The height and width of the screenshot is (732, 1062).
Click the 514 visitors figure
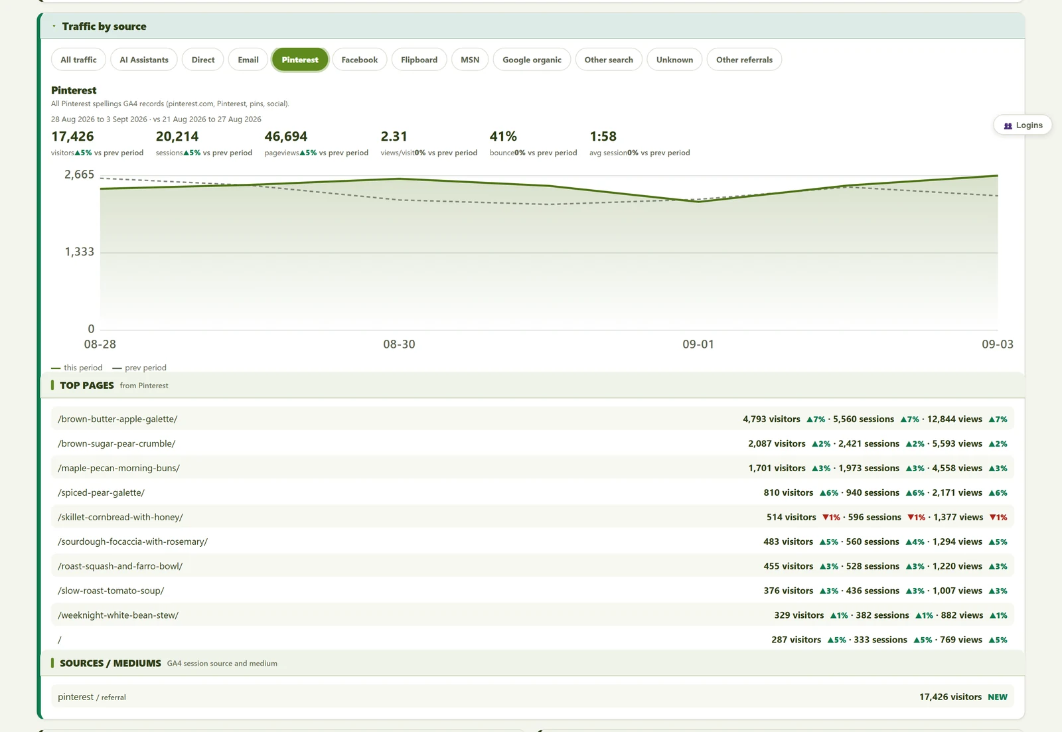(x=791, y=518)
